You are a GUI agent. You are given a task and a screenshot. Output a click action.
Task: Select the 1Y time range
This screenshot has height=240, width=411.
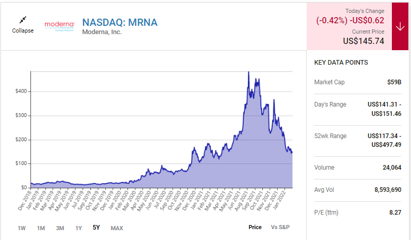tap(78, 228)
